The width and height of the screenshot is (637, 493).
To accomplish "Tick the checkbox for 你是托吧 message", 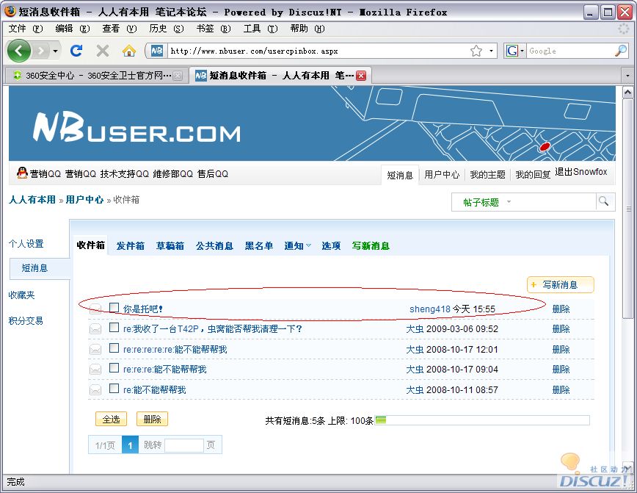I will click(x=114, y=308).
